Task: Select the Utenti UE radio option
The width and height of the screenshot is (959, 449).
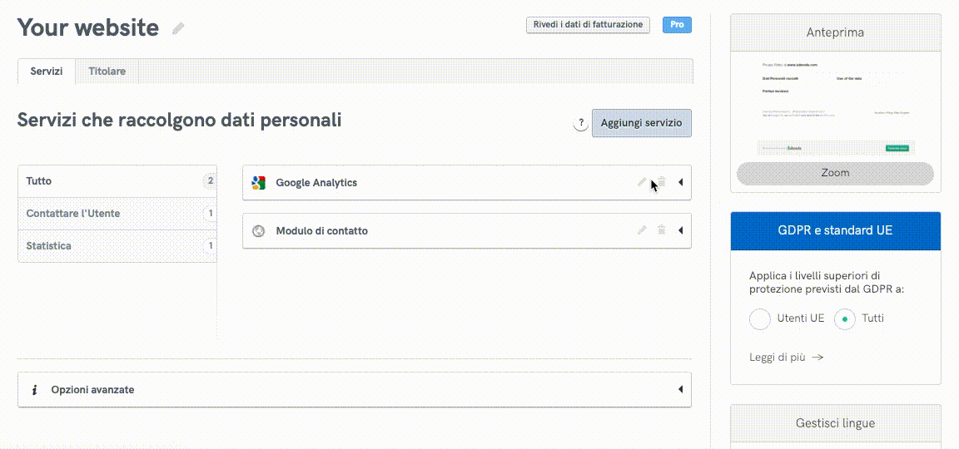Action: tap(760, 318)
